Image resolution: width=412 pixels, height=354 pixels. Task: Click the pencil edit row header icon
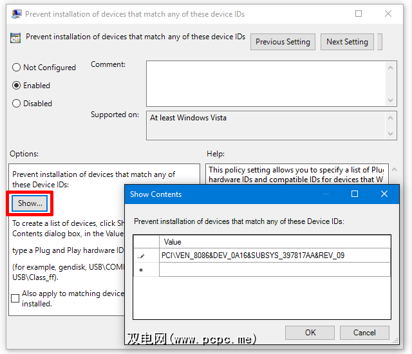141,256
